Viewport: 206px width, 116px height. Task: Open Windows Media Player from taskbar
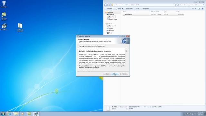point(23,114)
